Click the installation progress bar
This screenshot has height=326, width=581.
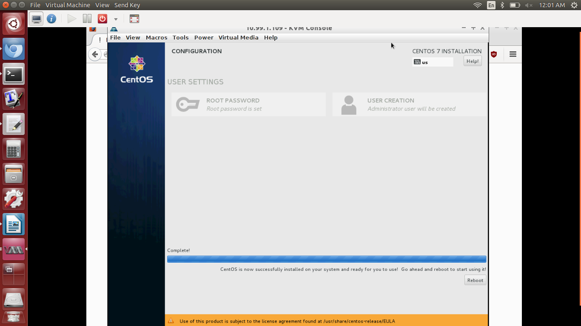327,259
